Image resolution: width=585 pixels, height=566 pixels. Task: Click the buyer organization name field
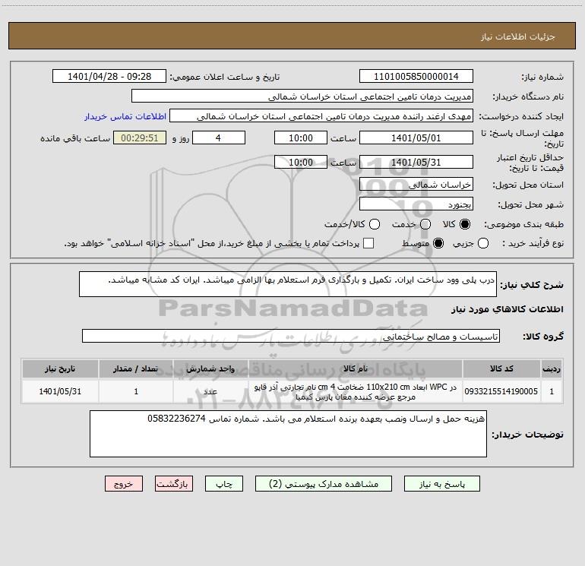(302, 96)
